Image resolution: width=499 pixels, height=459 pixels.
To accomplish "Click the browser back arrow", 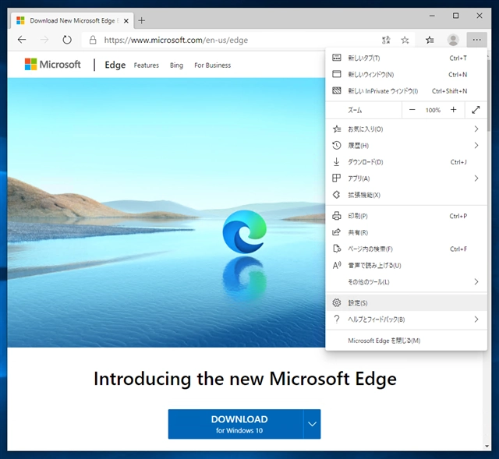I will [22, 40].
